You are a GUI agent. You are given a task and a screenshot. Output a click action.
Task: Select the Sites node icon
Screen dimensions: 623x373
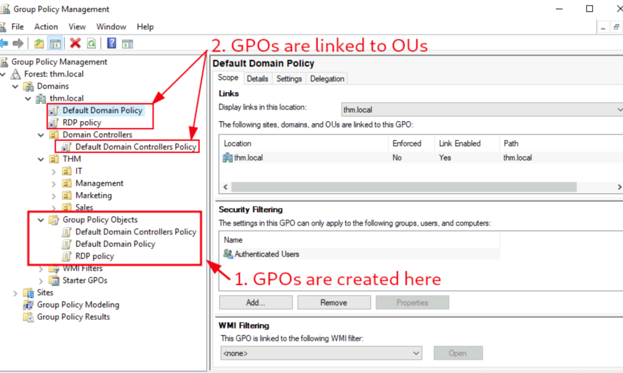[29, 293]
